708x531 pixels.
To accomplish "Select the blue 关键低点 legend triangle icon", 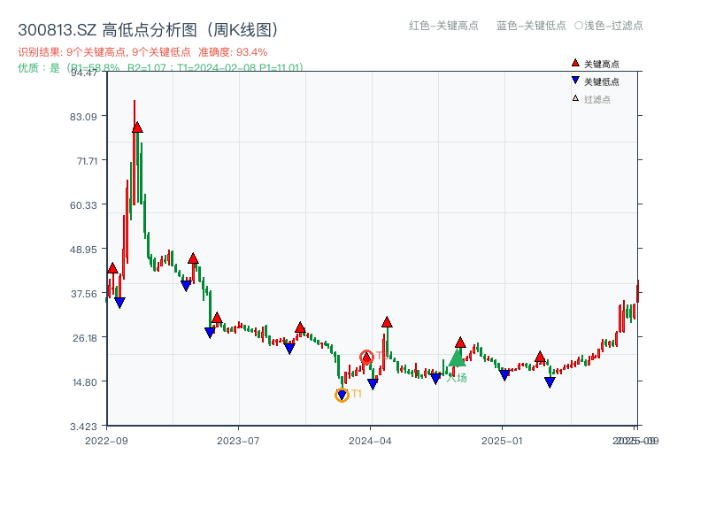I will pyautogui.click(x=575, y=81).
